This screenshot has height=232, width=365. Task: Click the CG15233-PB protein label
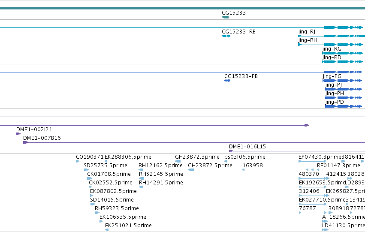pyautogui.click(x=241, y=76)
